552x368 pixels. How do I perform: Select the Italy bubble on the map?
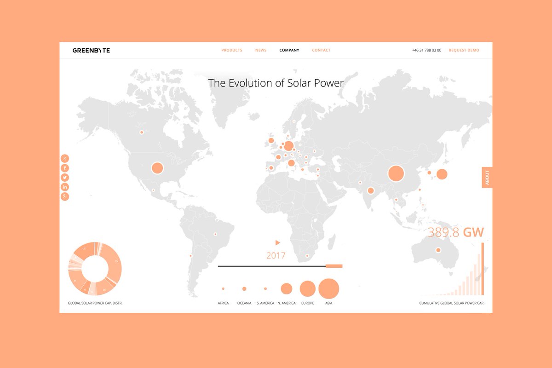coord(291,163)
